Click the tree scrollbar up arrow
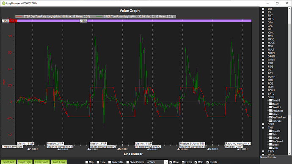Image resolution: width=292 pixels, height=164 pixels. 290,9
